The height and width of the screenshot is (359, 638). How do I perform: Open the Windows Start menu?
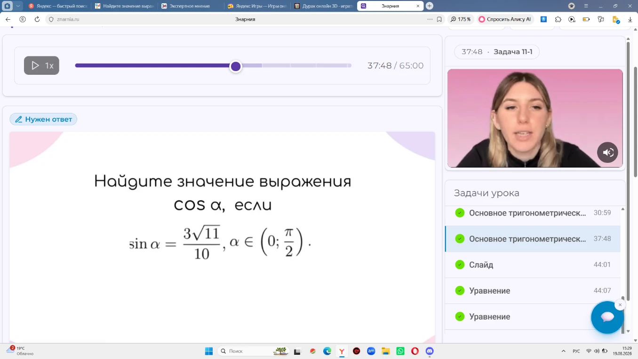pos(209,351)
